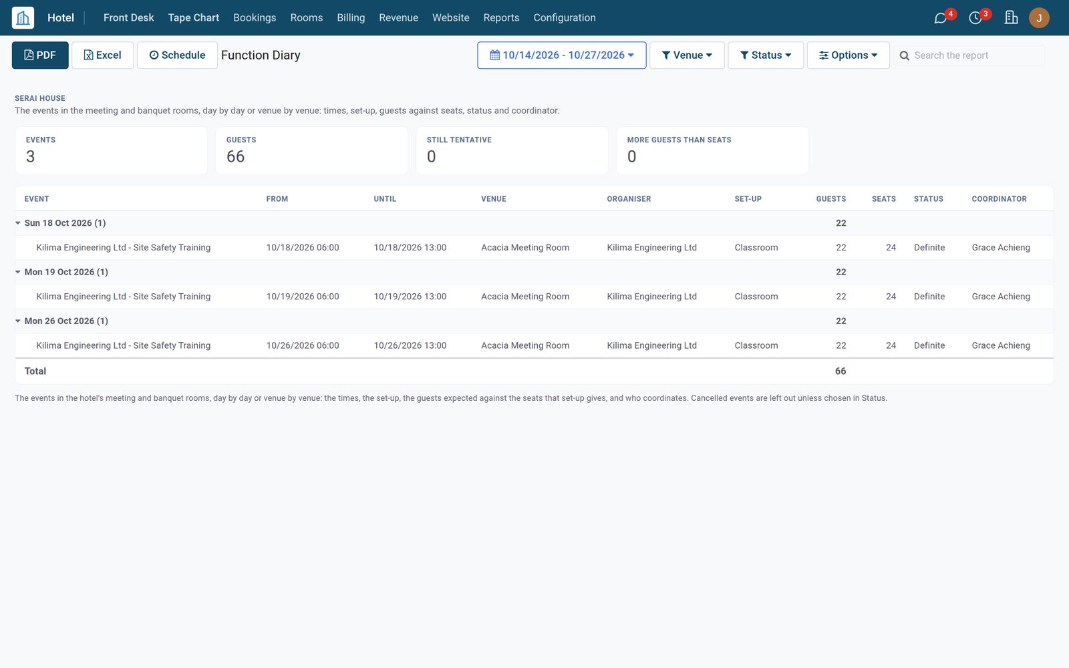The image size is (1069, 668).
Task: Open the Hotel app logo icon
Action: pyautogui.click(x=23, y=17)
